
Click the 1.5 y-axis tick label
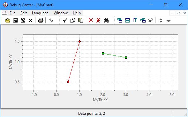[x=17, y=41]
